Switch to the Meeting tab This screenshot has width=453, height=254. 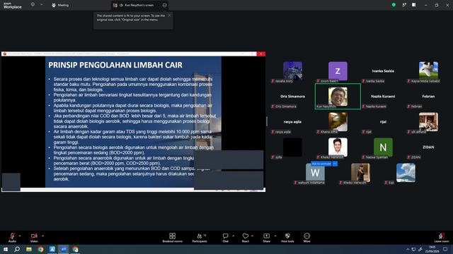tap(60, 5)
